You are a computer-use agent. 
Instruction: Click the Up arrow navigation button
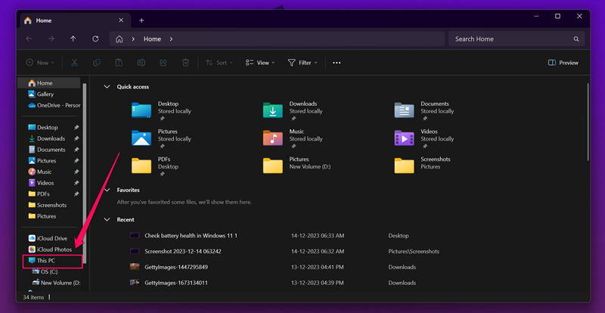click(x=73, y=39)
